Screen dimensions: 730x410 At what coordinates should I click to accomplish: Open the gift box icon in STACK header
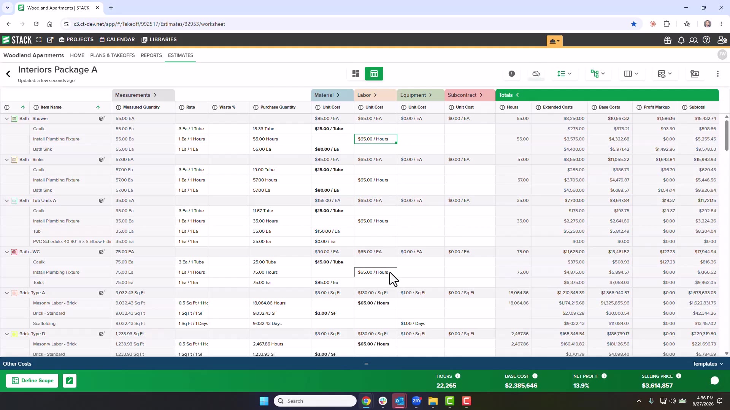(668, 40)
